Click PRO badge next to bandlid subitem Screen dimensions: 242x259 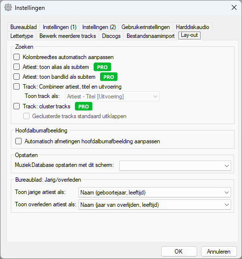109,77
